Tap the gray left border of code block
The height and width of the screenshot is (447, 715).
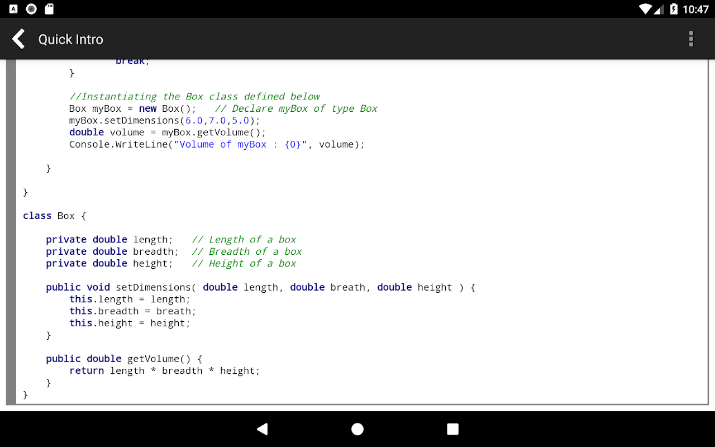click(11, 232)
